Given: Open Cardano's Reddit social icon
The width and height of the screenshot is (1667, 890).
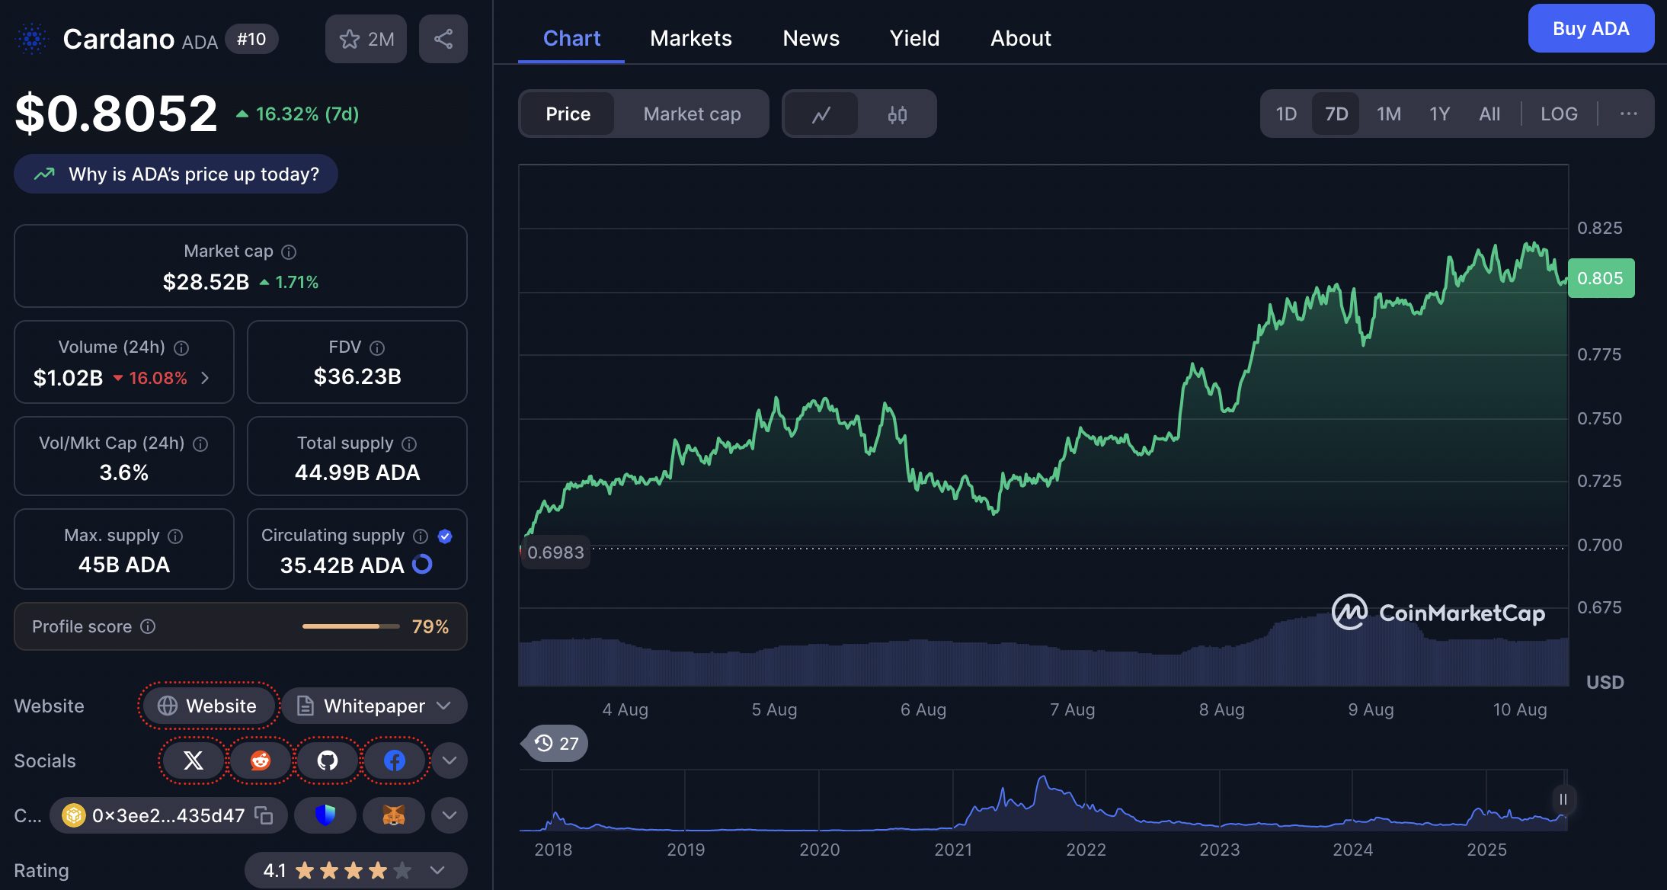Looking at the screenshot, I should (260, 760).
